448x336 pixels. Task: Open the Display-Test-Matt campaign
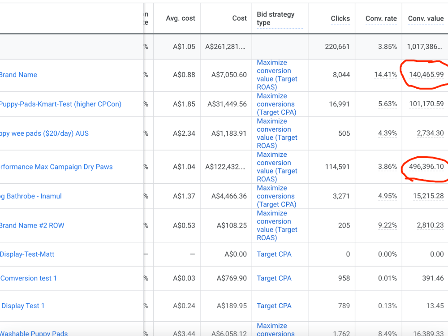click(x=27, y=254)
